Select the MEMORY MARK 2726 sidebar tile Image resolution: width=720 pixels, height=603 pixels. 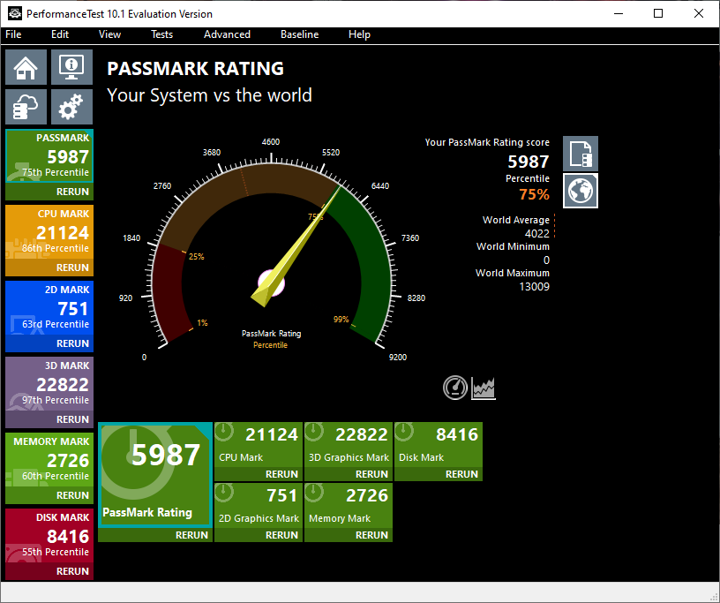point(49,460)
